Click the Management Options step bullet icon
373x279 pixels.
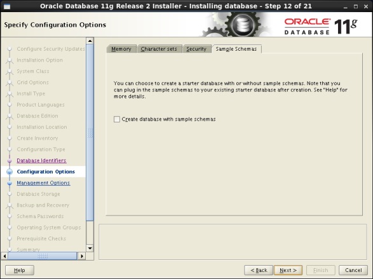(10, 183)
